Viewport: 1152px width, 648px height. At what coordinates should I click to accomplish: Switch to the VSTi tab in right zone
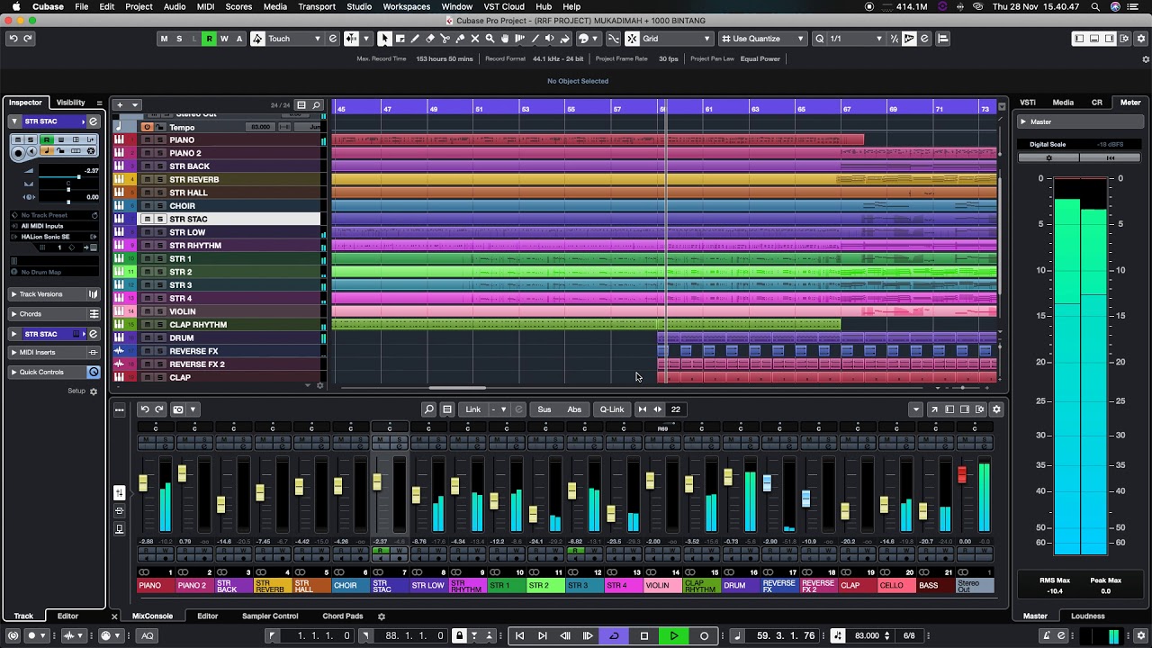[x=1028, y=103]
